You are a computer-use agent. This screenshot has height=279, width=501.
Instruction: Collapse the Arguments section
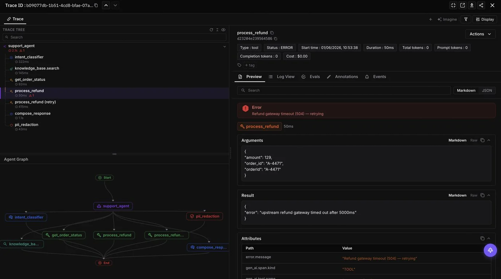(489, 140)
